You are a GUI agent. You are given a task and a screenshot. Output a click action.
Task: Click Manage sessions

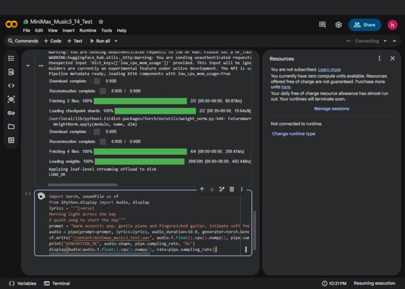tap(331, 109)
